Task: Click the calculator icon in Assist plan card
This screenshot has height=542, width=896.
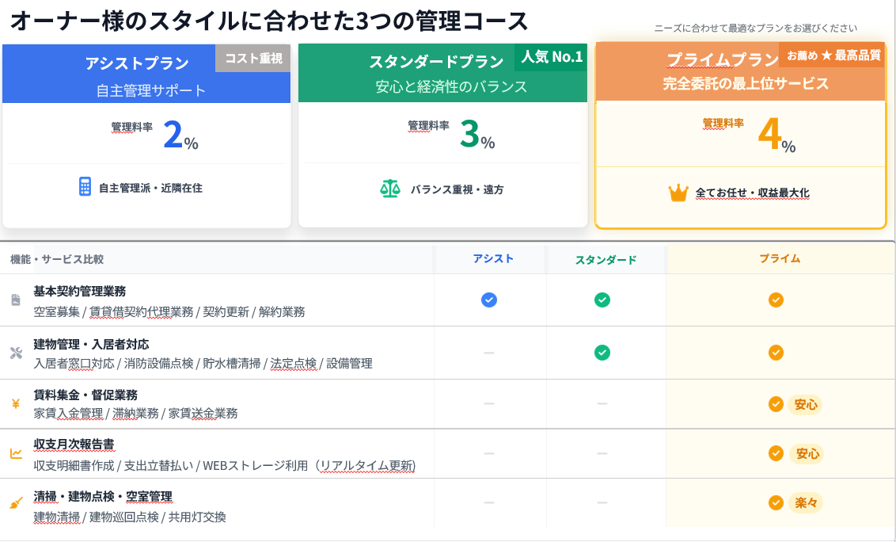Action: (85, 186)
